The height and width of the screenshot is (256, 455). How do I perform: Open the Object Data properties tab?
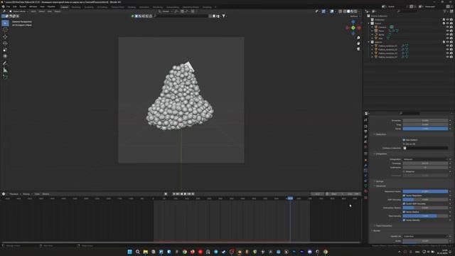365,186
